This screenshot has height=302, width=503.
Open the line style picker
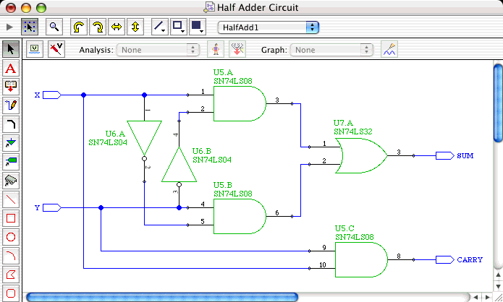click(x=161, y=27)
